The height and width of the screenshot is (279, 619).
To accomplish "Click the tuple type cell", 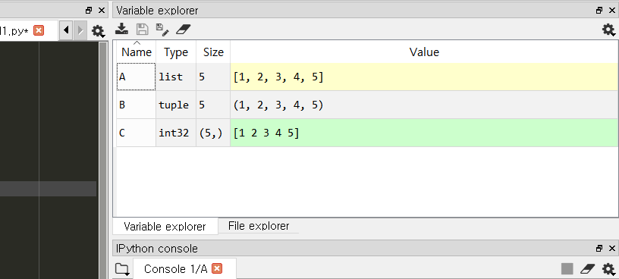I will [176, 105].
